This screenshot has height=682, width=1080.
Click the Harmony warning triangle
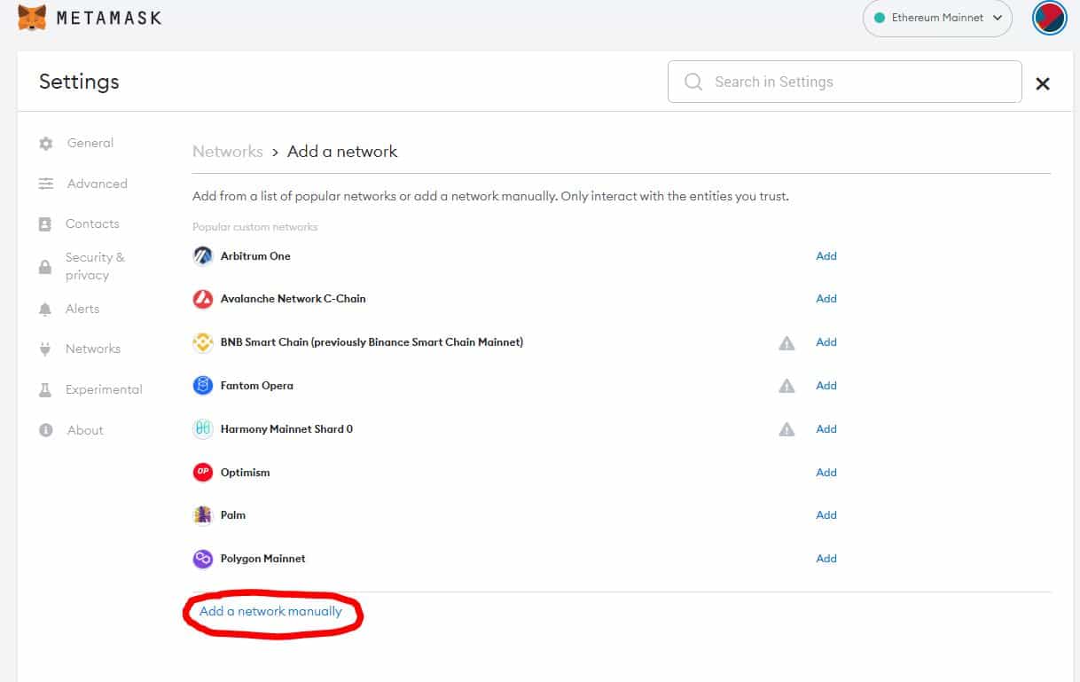click(x=787, y=430)
